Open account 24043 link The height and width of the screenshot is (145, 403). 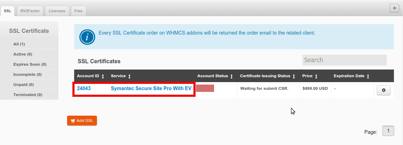(x=84, y=89)
